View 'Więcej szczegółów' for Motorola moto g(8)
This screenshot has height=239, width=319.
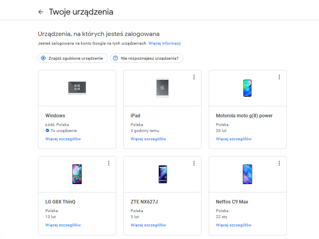click(234, 139)
